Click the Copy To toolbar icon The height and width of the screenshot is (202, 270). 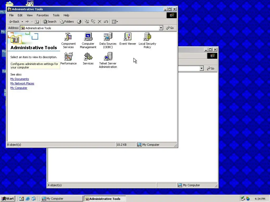[93, 22]
